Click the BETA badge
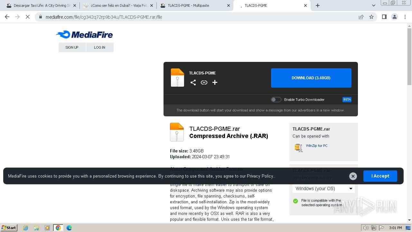Screen dimensions: 412x232 pos(347,100)
